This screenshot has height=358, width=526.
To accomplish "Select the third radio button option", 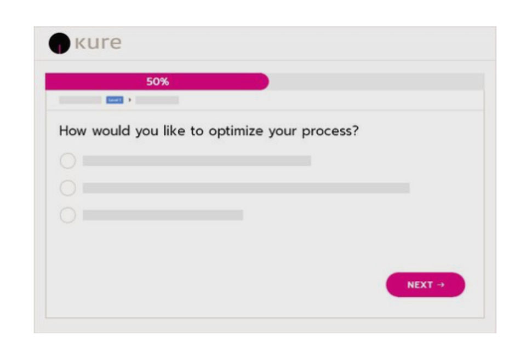I will (x=67, y=216).
